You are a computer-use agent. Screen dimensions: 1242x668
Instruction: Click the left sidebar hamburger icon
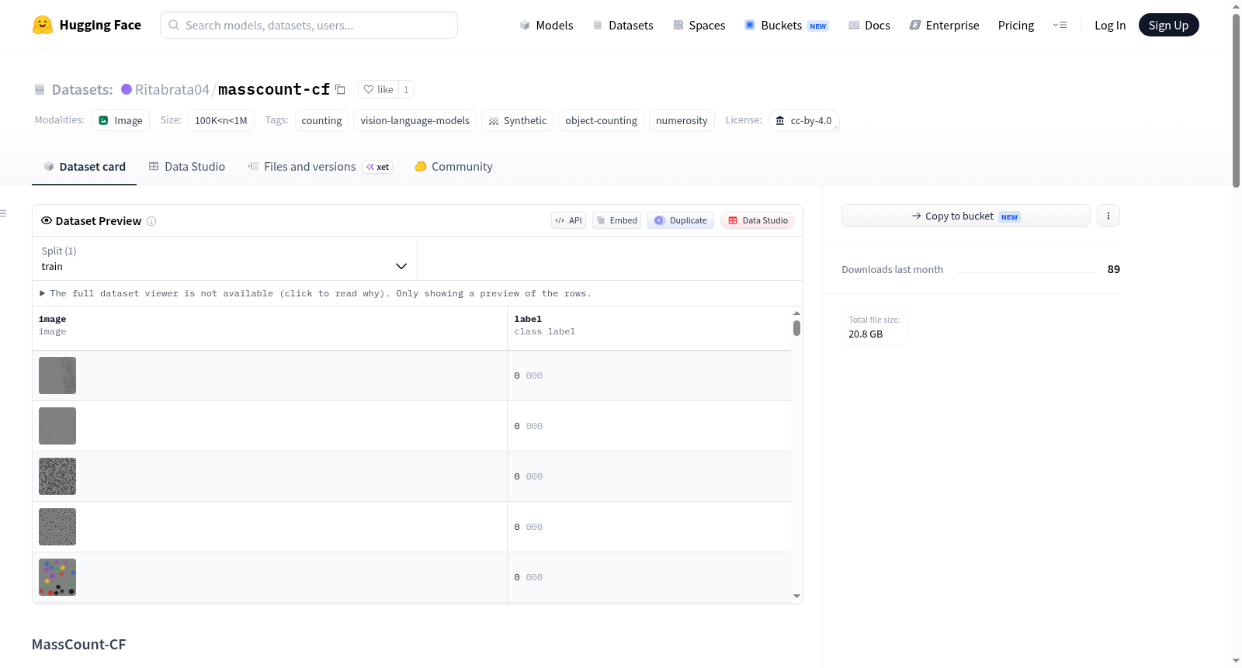point(3,213)
